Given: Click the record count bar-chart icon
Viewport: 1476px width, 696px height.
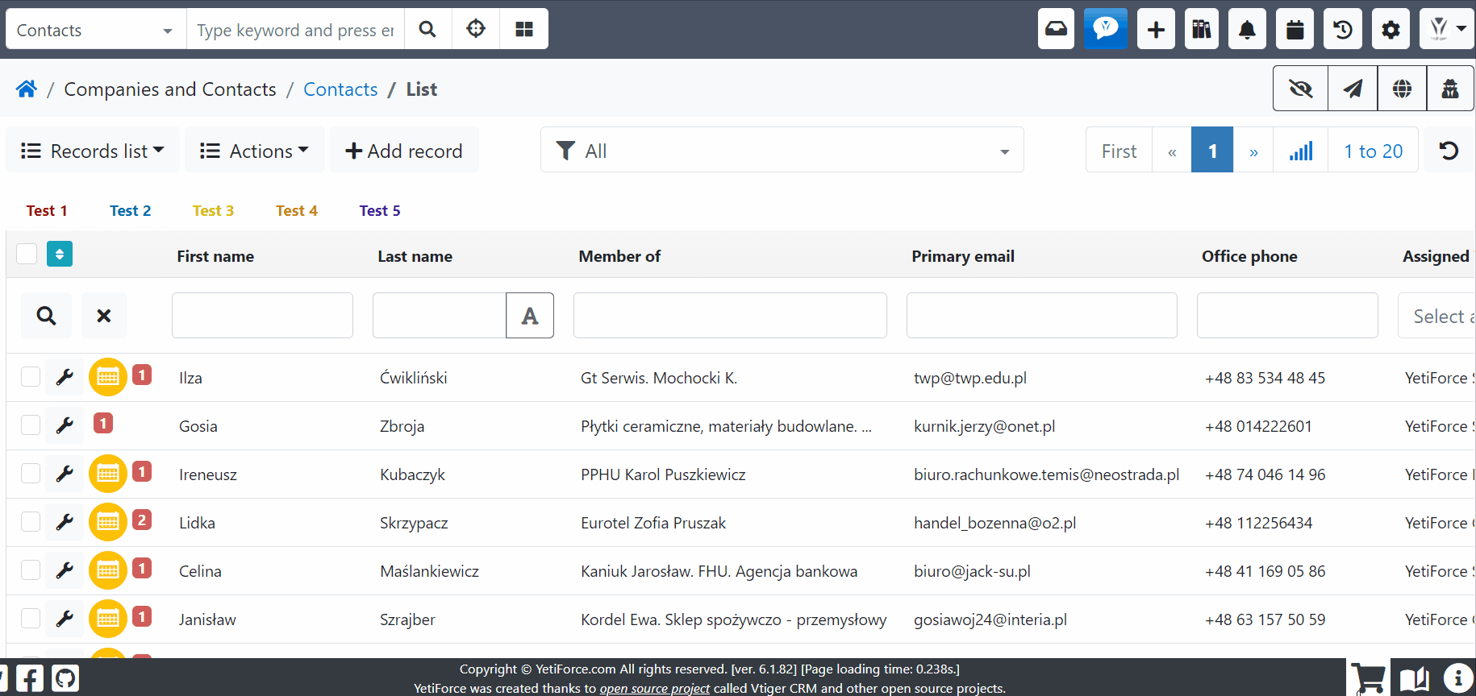Looking at the screenshot, I should click(x=1300, y=151).
